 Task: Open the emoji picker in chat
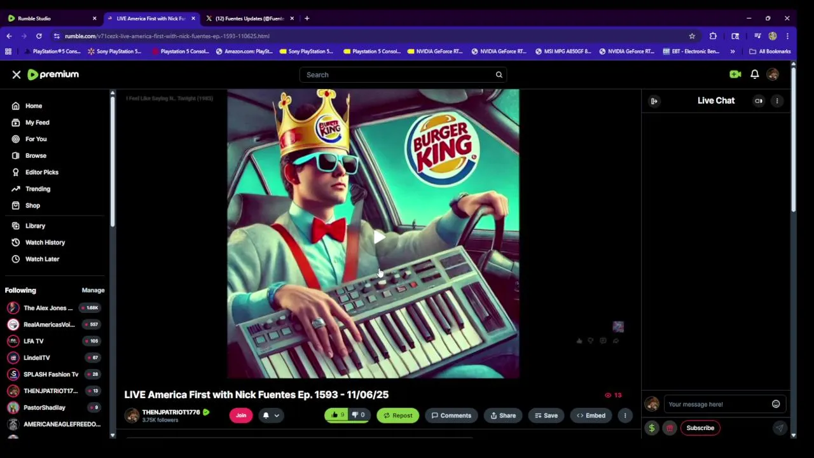pyautogui.click(x=776, y=404)
